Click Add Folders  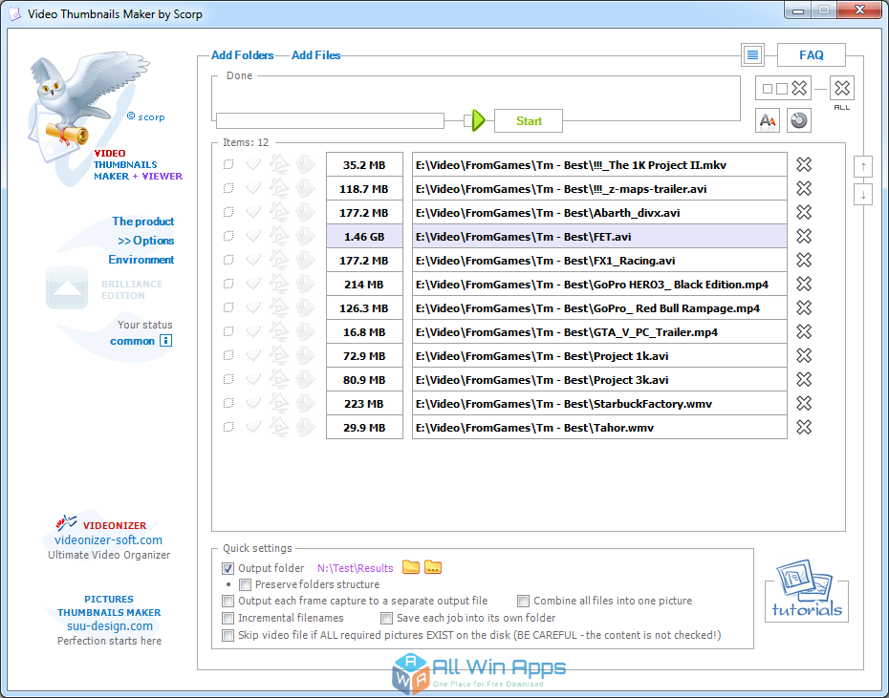[242, 55]
